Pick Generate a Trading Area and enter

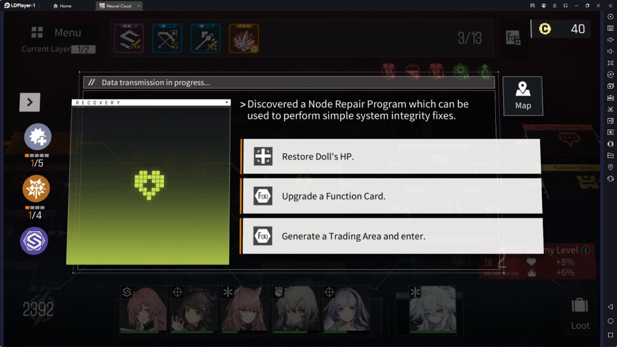point(392,236)
